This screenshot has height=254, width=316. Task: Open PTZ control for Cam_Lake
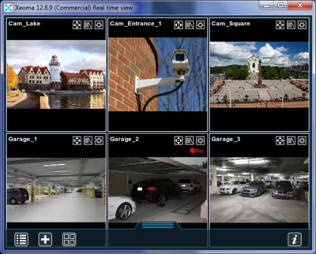pyautogui.click(x=77, y=25)
